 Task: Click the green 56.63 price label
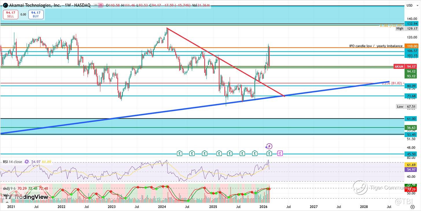point(411,127)
